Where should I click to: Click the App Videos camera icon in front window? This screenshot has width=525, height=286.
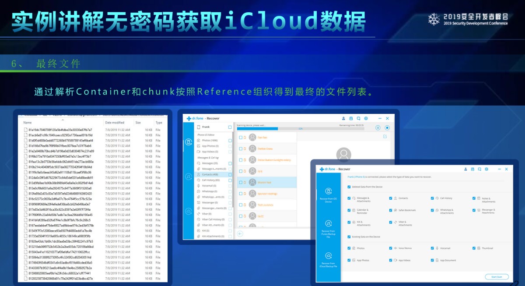395,260
